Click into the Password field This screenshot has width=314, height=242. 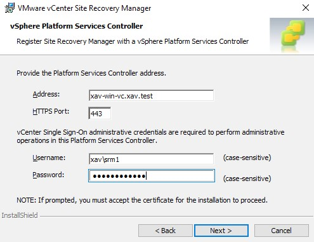click(x=152, y=176)
